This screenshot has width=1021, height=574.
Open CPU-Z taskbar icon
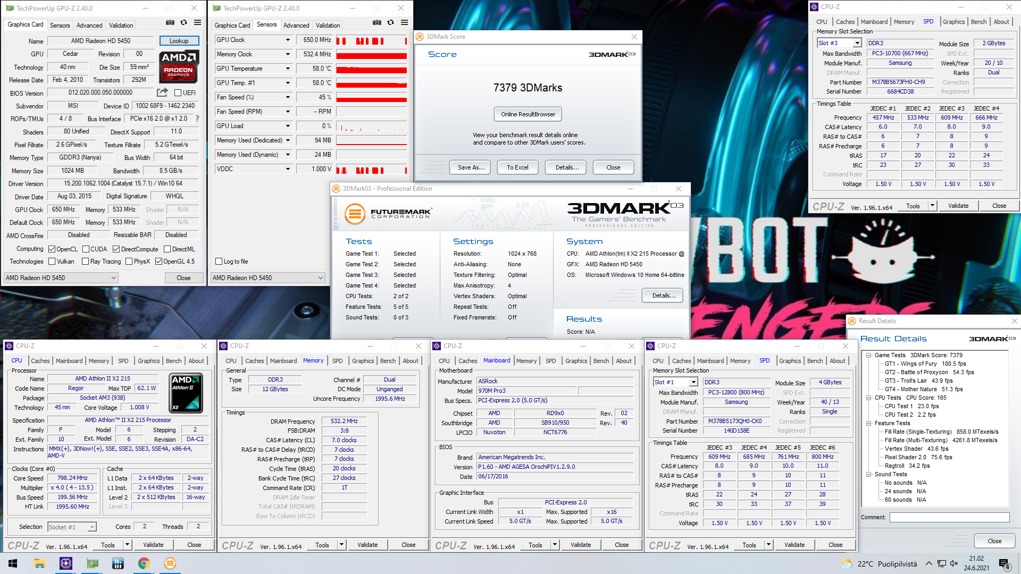tap(65, 563)
